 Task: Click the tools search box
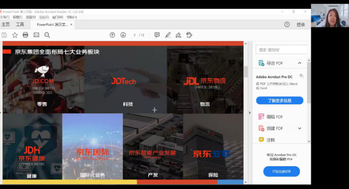click(x=282, y=50)
